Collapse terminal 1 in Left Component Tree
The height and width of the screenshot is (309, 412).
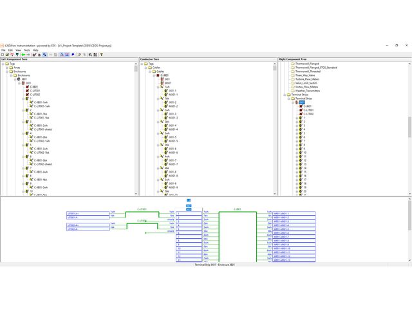tap(22, 98)
